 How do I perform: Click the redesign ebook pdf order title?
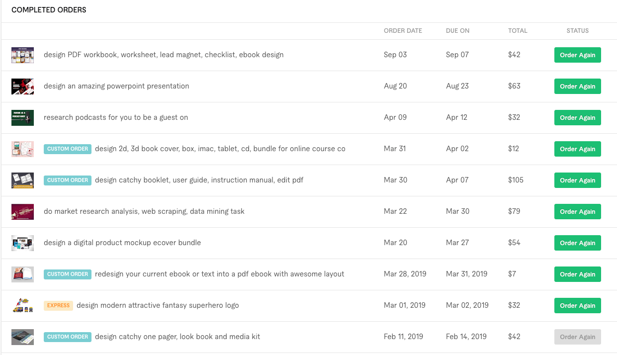219,274
